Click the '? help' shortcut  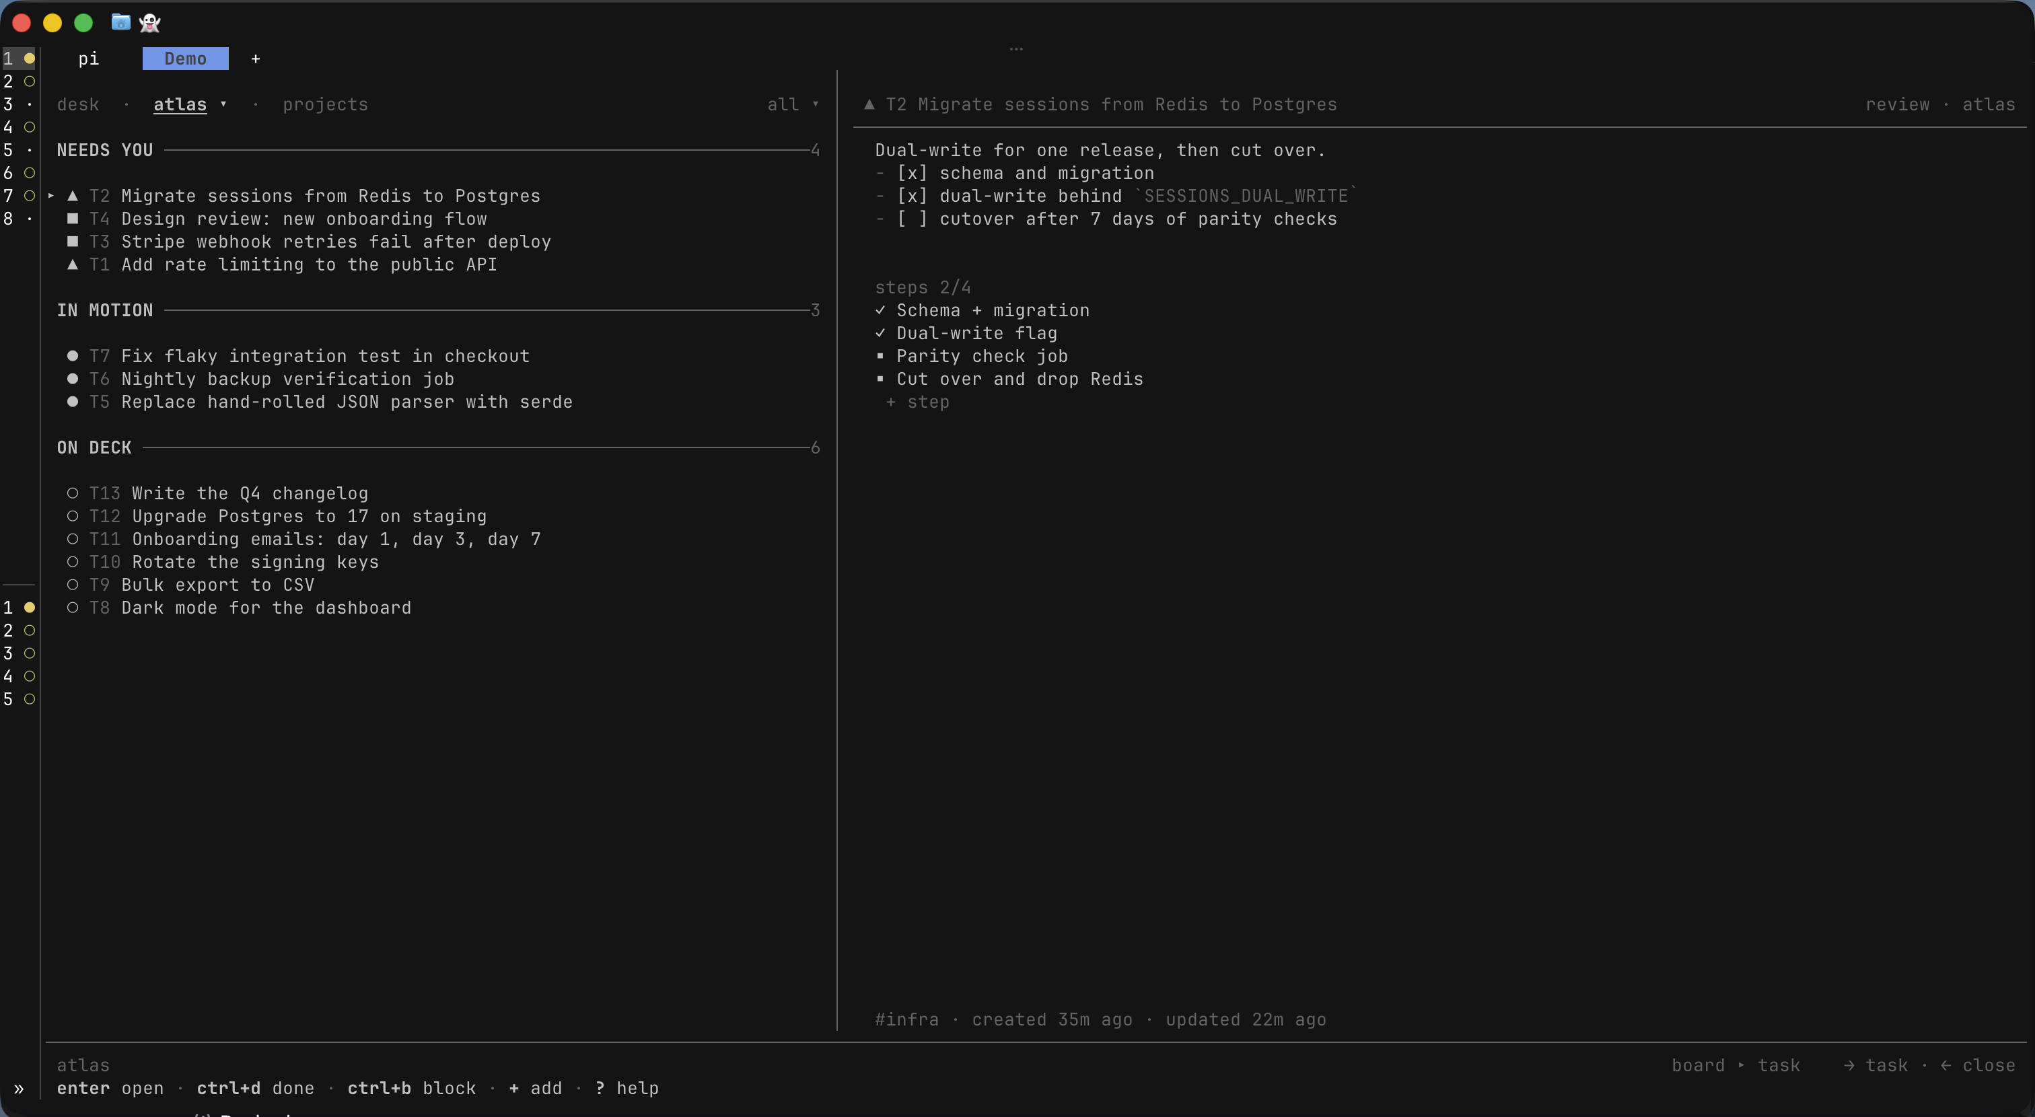coord(627,1088)
